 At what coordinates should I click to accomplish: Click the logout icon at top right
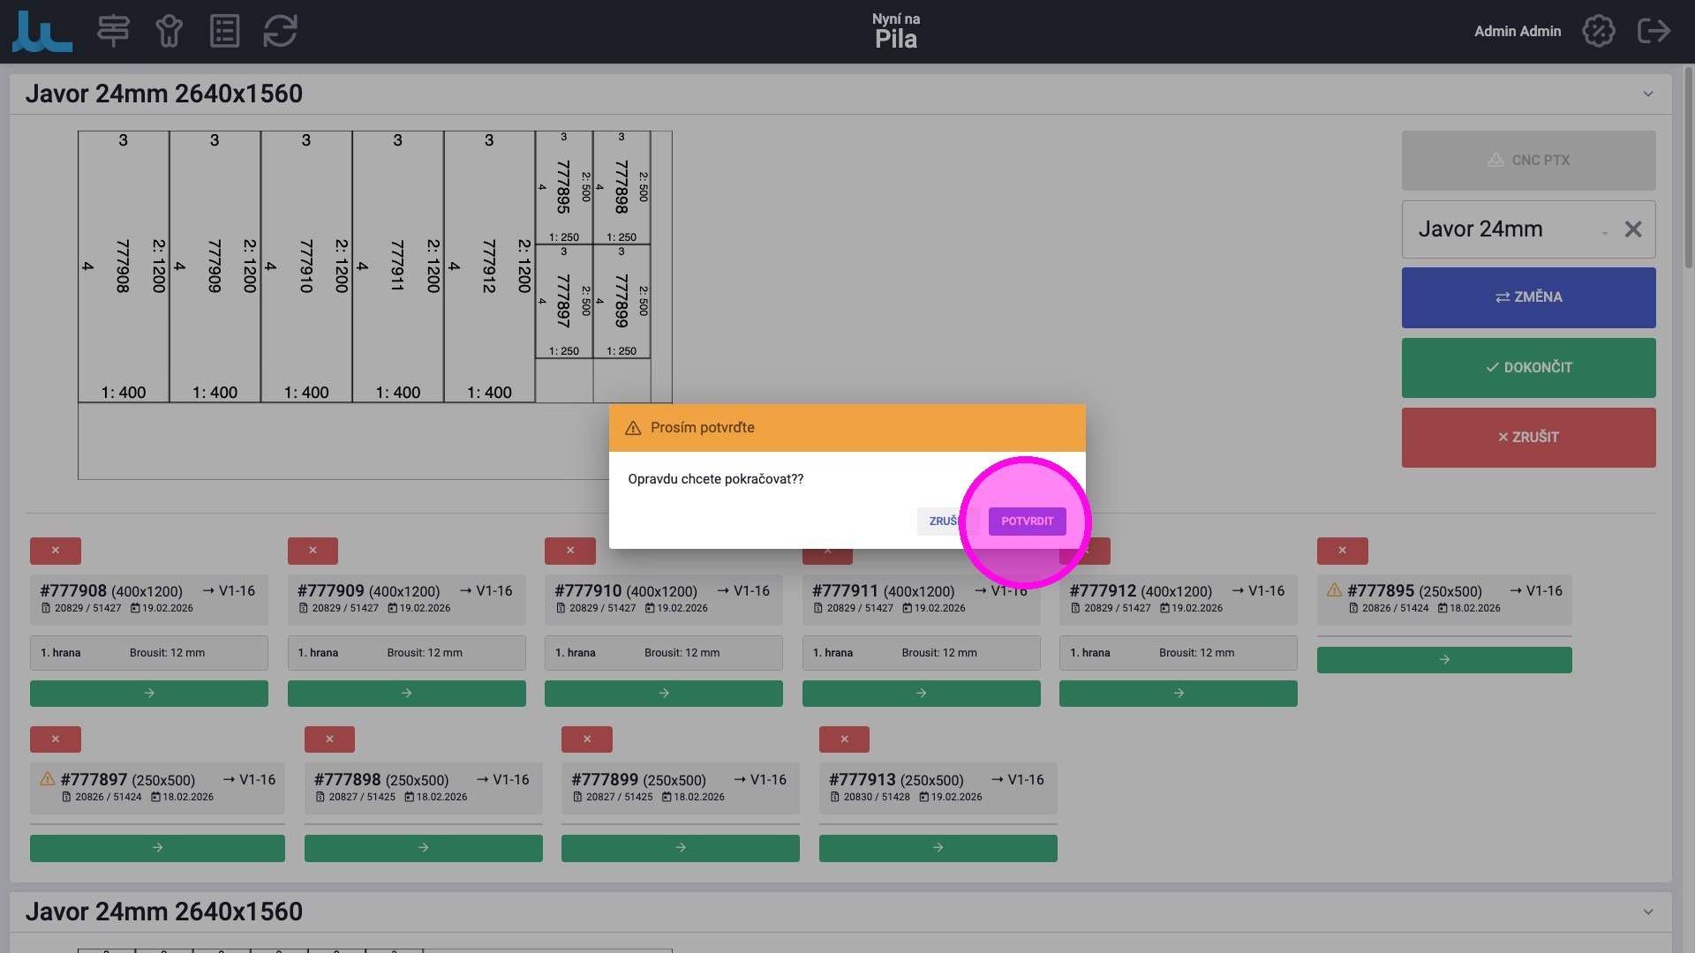[1653, 31]
